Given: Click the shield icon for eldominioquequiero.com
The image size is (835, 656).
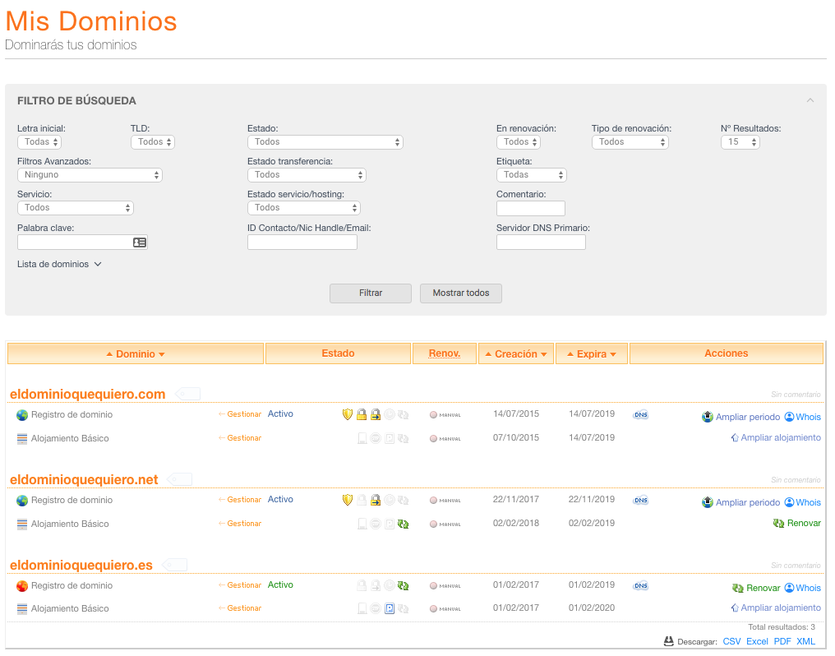Looking at the screenshot, I should pyautogui.click(x=347, y=414).
